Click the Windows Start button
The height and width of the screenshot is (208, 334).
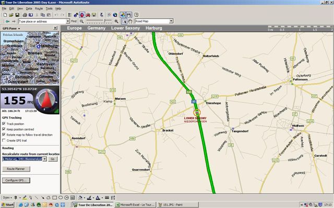(x=8, y=205)
